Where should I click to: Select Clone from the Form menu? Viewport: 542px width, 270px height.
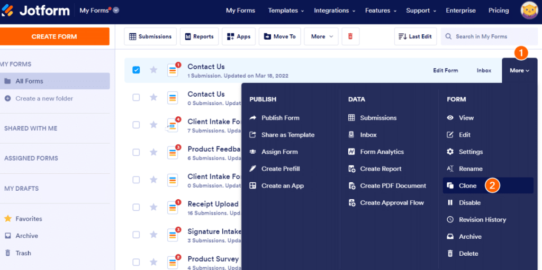point(488,186)
